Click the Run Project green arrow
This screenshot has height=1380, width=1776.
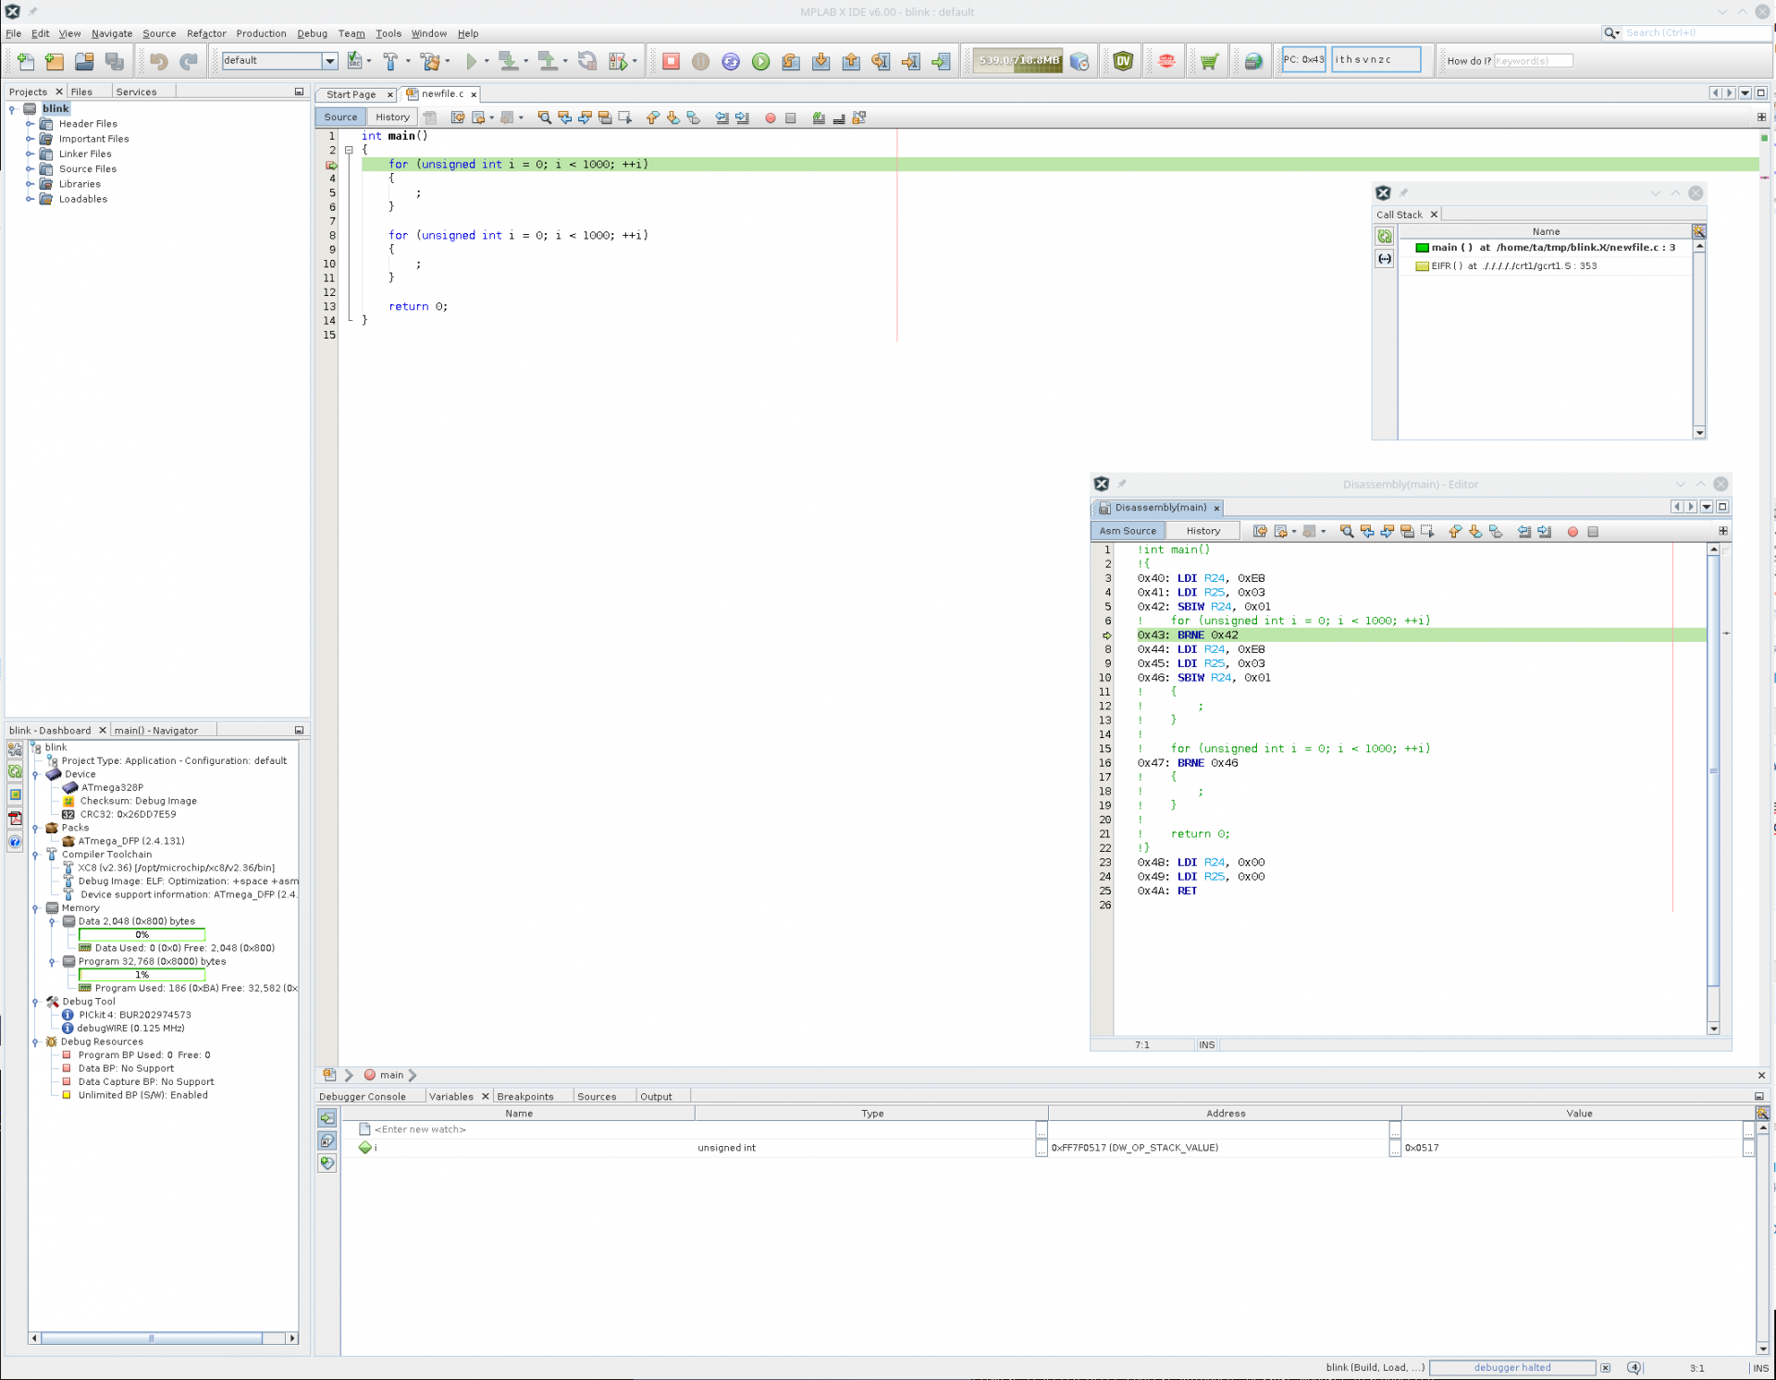pyautogui.click(x=471, y=61)
